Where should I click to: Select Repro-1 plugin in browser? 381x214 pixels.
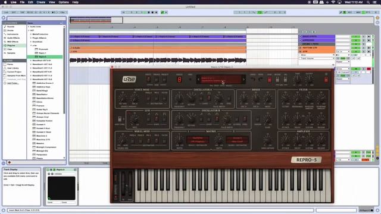pos(42,53)
